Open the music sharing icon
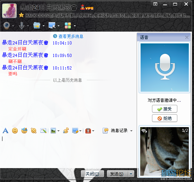 tap(66, 131)
